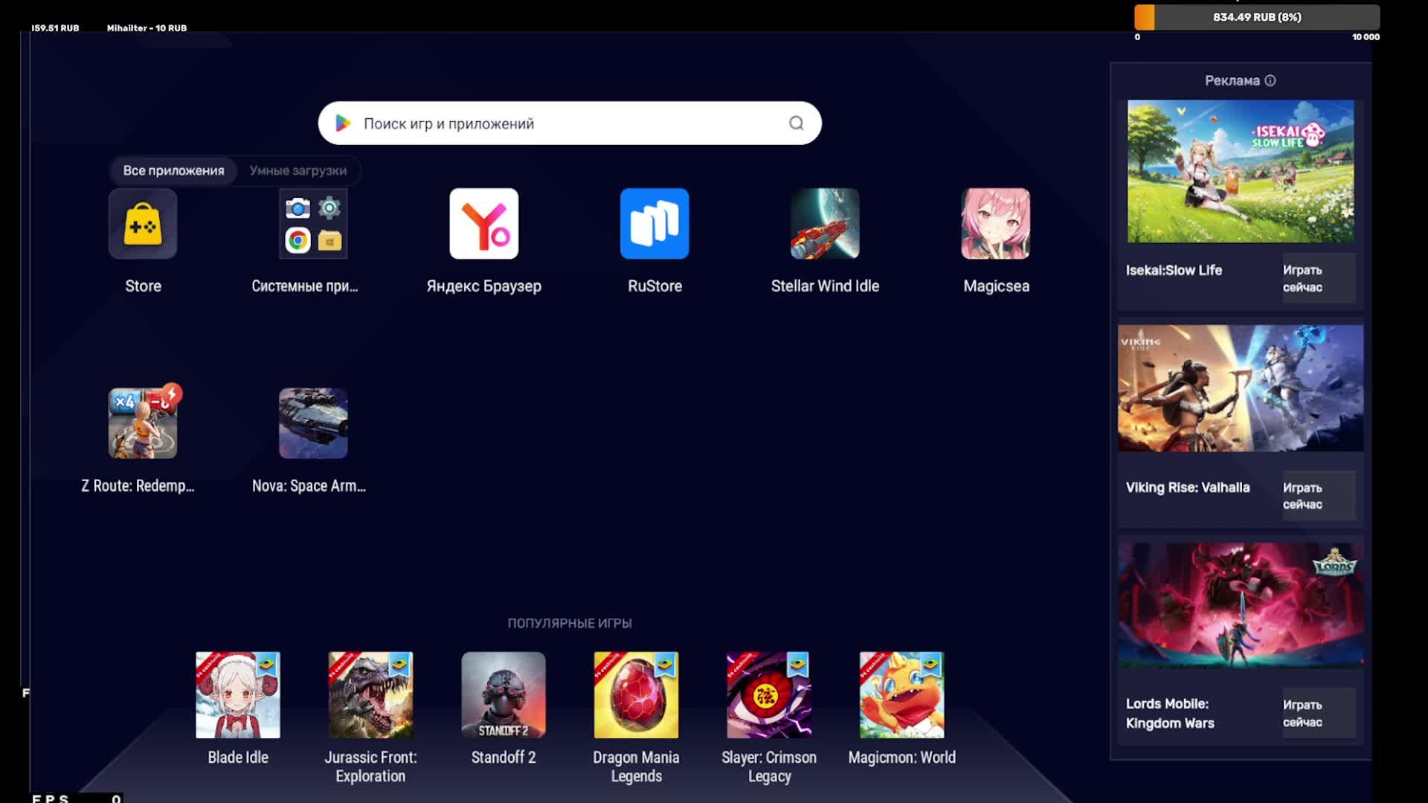Launch the Magicsea game
The height and width of the screenshot is (803, 1428).
click(x=996, y=224)
